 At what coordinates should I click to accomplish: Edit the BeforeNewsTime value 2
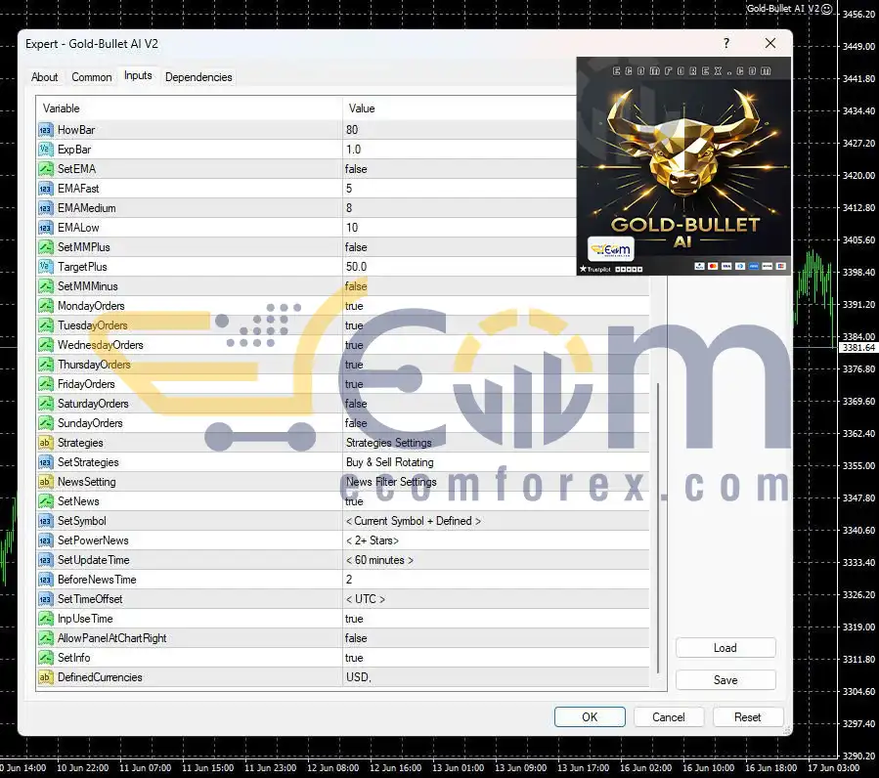[x=349, y=580]
